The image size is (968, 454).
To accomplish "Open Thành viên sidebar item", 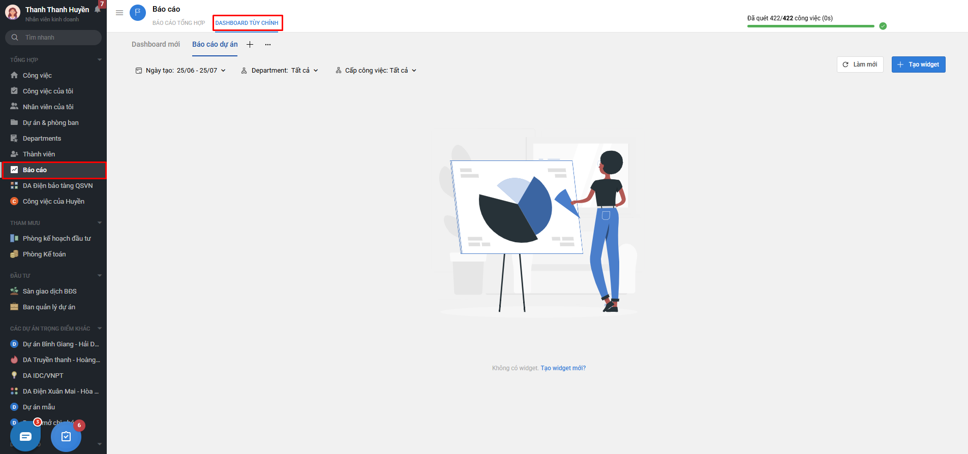I will click(53, 154).
